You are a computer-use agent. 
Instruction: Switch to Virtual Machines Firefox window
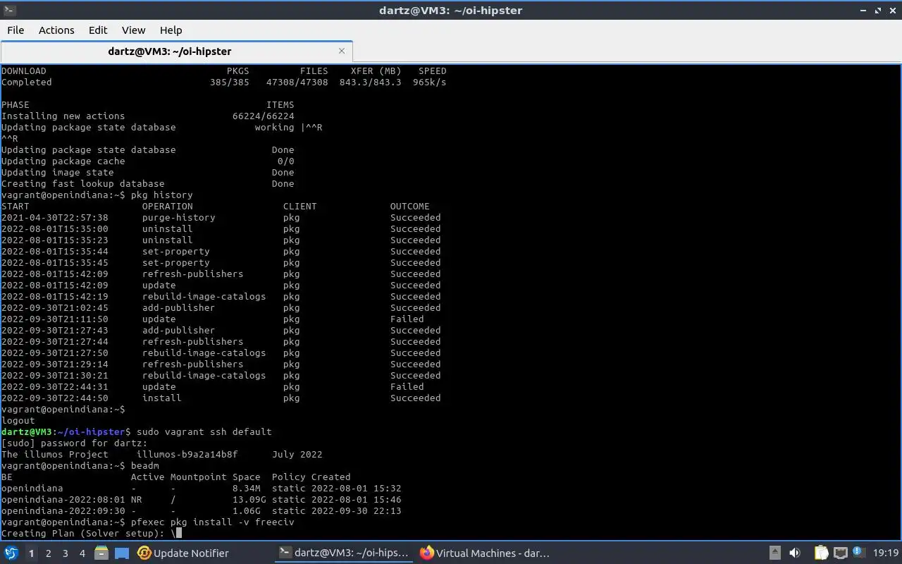tap(485, 553)
